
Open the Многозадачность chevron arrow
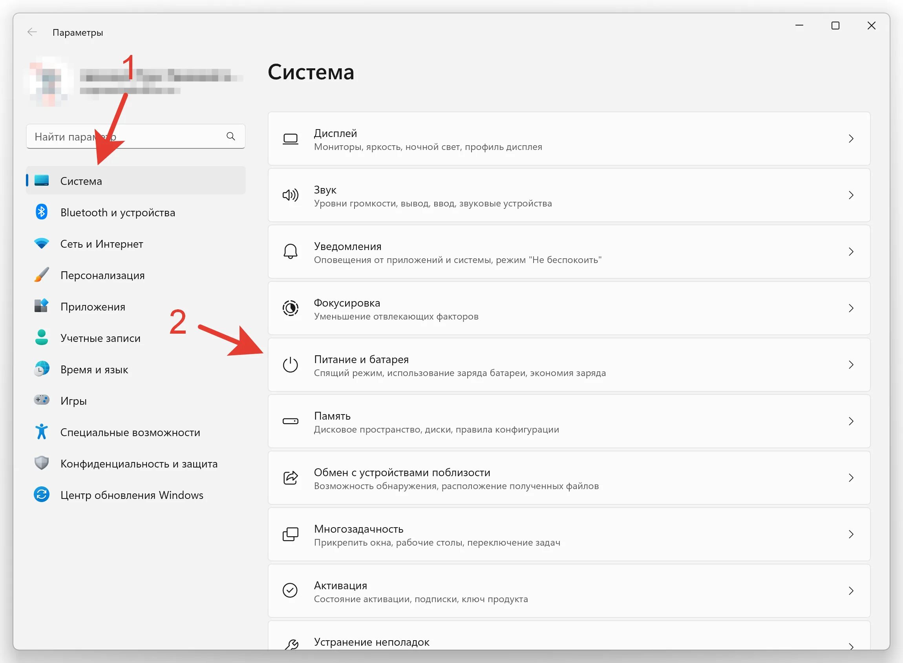click(850, 535)
